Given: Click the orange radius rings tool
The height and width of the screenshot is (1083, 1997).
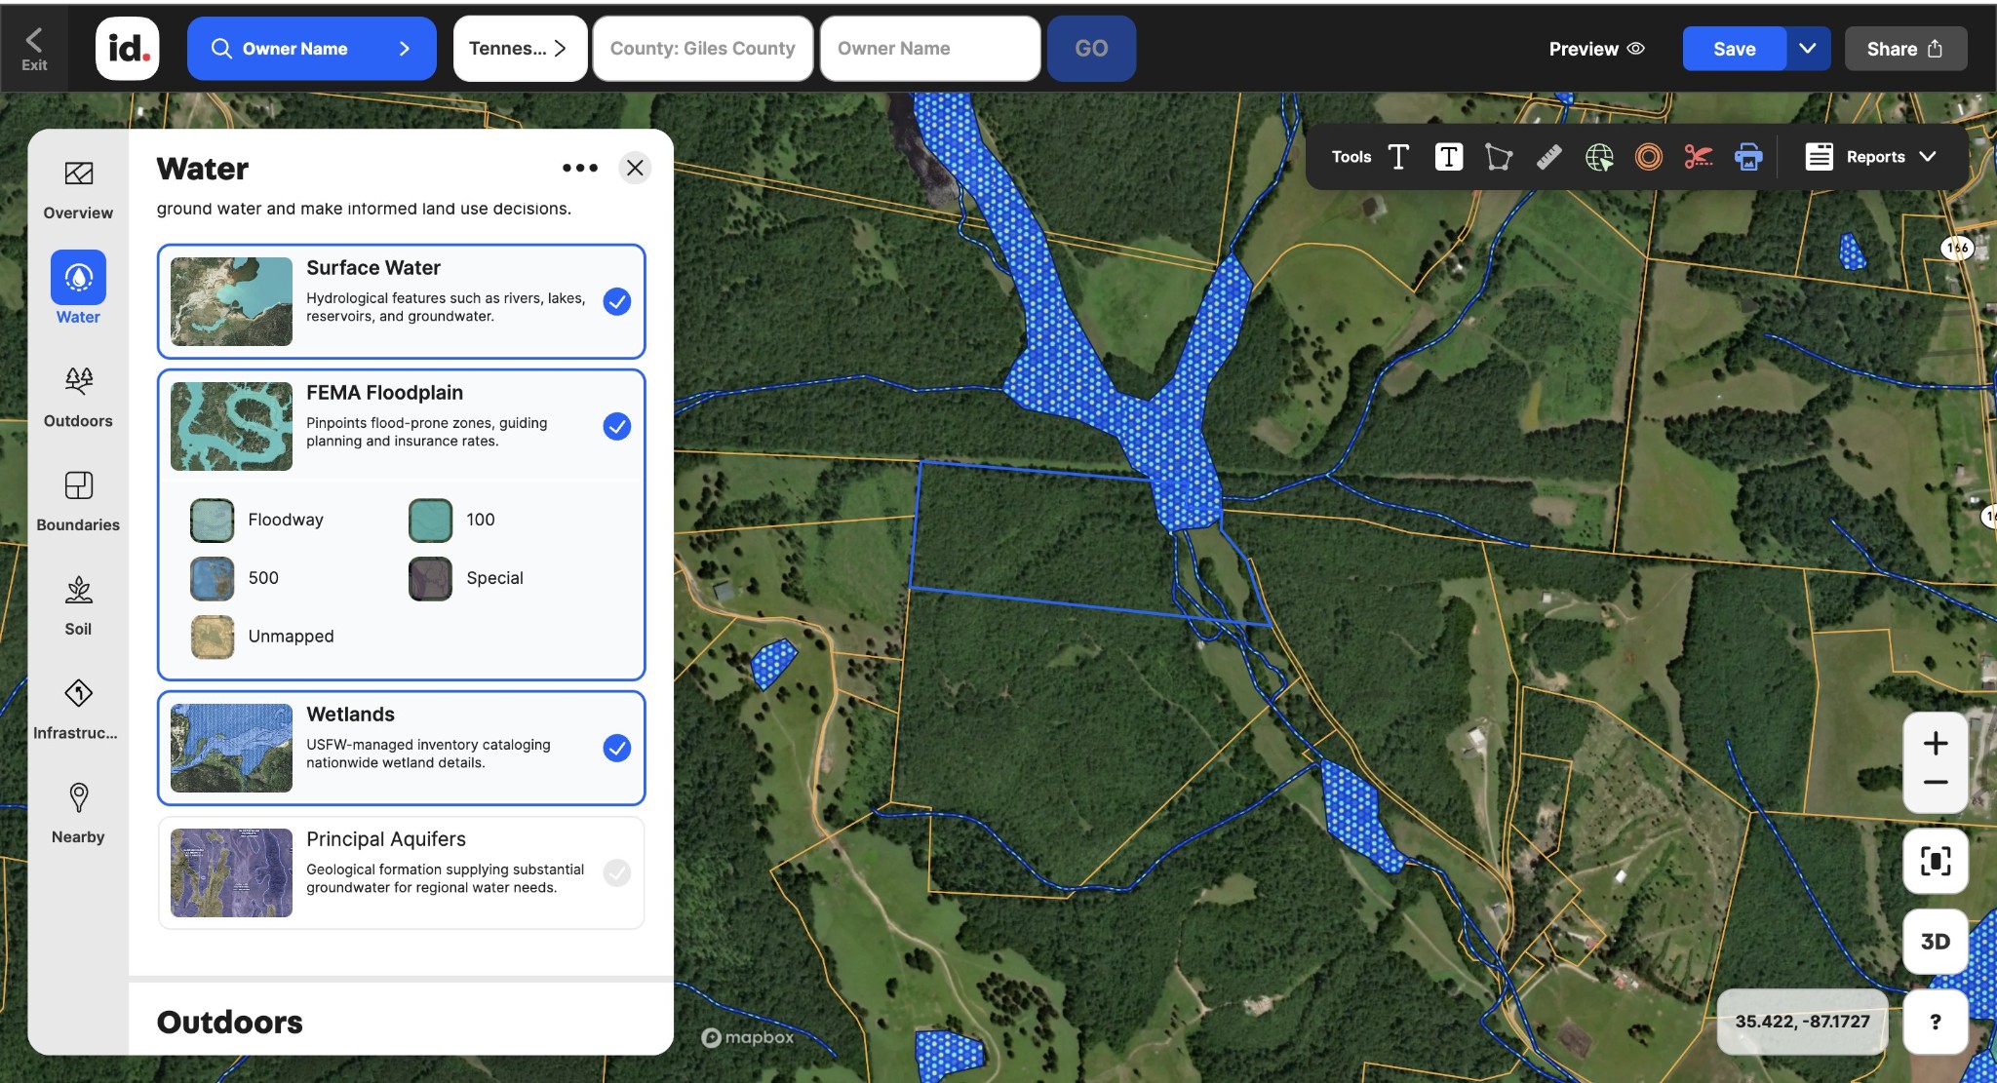Looking at the screenshot, I should click(1648, 157).
